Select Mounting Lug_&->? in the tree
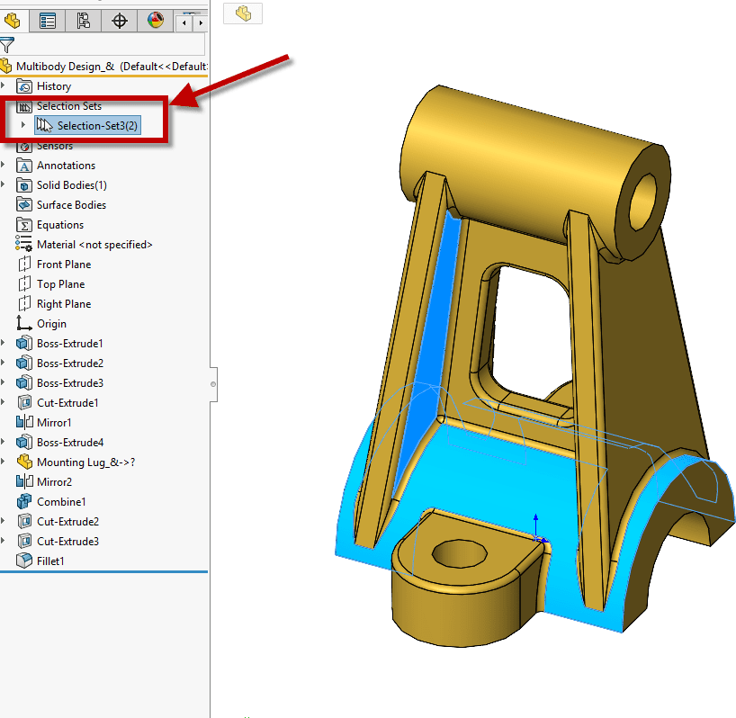Viewport: 736px width, 718px height. (x=85, y=462)
